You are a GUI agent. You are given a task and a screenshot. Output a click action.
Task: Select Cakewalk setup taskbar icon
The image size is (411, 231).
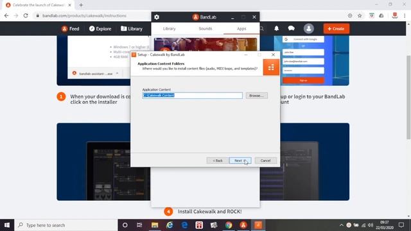258,225
